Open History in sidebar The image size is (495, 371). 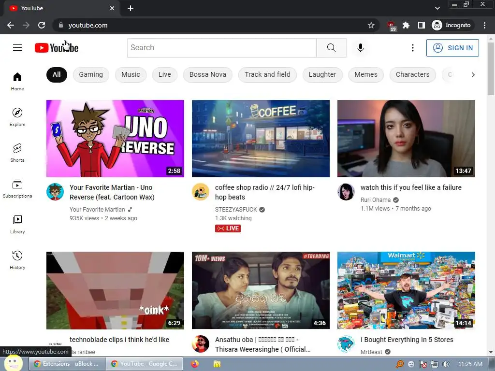coord(17,260)
